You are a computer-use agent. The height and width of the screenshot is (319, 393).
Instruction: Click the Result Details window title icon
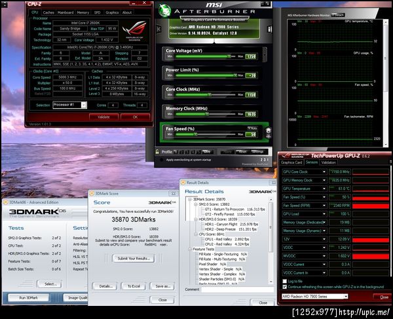point(183,183)
